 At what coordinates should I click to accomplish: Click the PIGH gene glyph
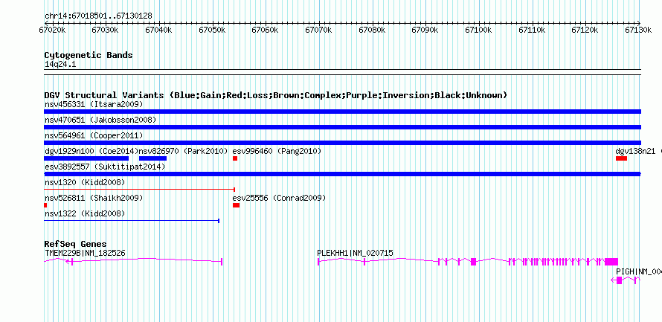coord(626,280)
